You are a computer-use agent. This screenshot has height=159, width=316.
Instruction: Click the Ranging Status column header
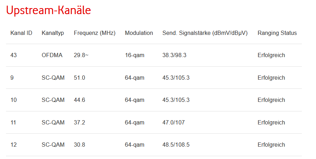click(277, 33)
